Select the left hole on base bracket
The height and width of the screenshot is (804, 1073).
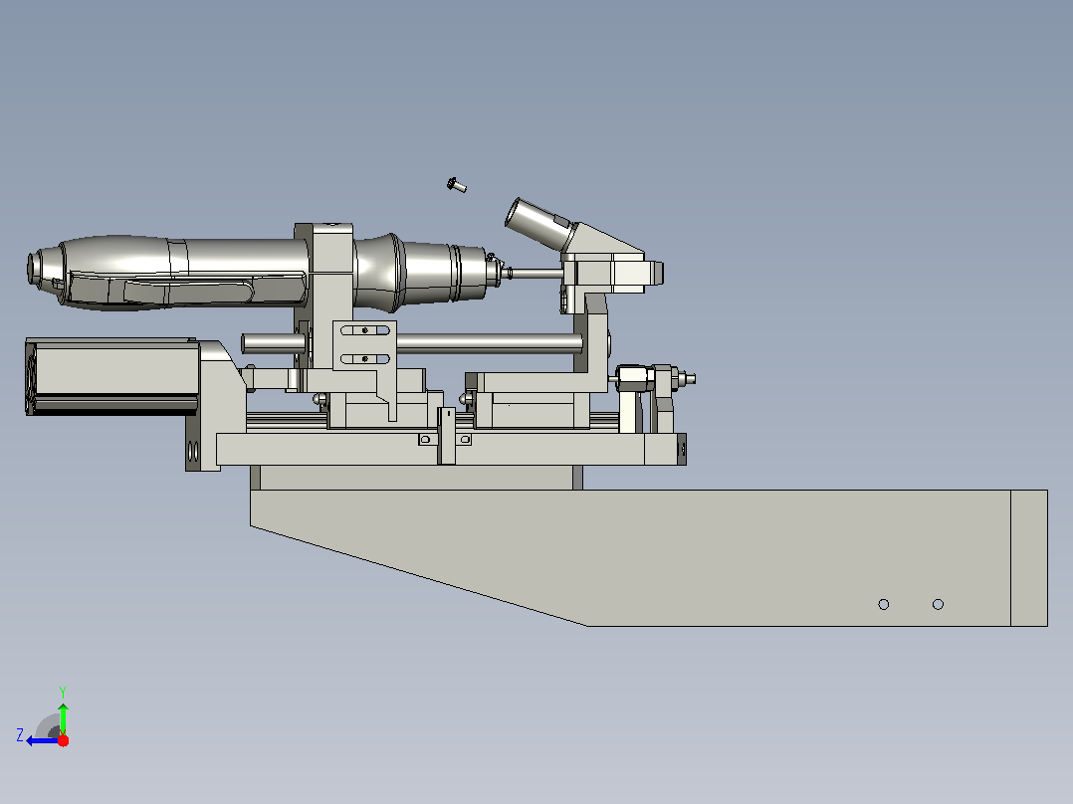point(884,604)
